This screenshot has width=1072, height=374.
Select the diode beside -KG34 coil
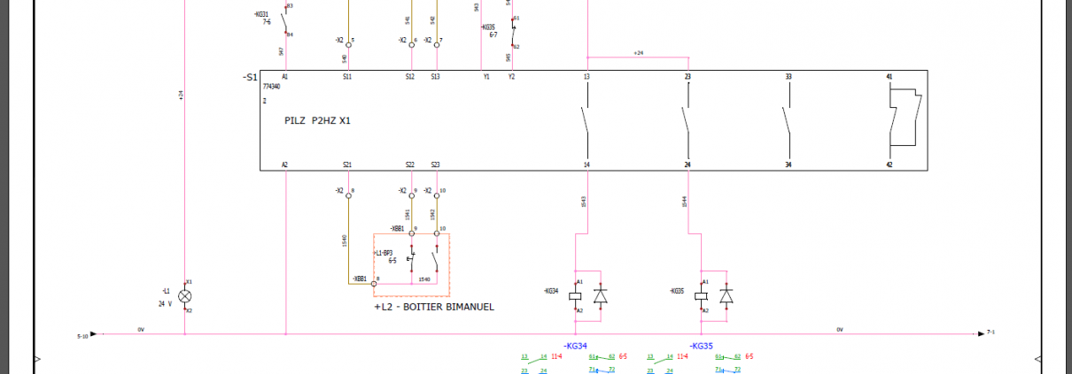[x=600, y=296]
